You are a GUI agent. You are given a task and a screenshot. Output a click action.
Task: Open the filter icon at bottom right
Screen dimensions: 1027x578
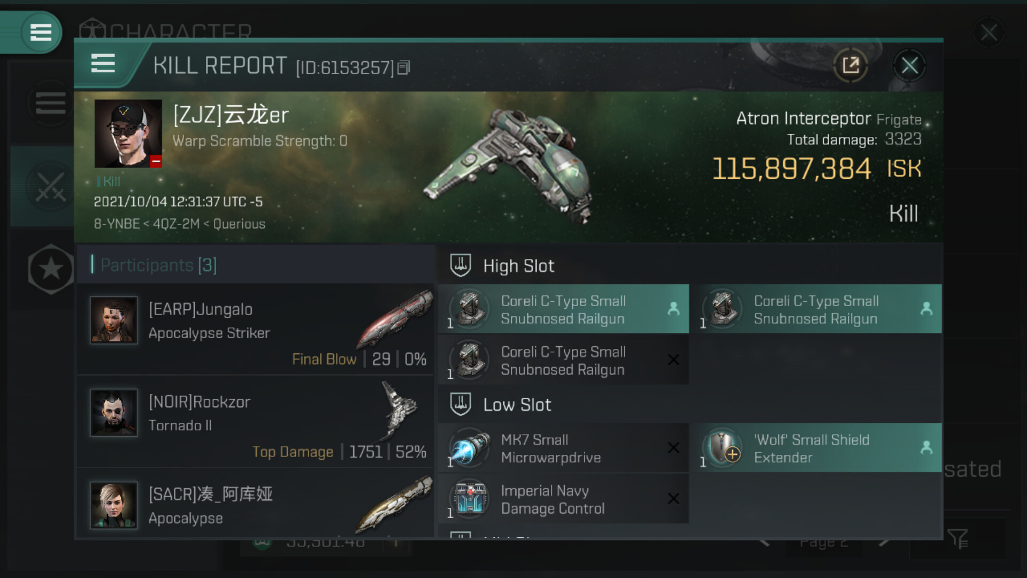point(957,538)
